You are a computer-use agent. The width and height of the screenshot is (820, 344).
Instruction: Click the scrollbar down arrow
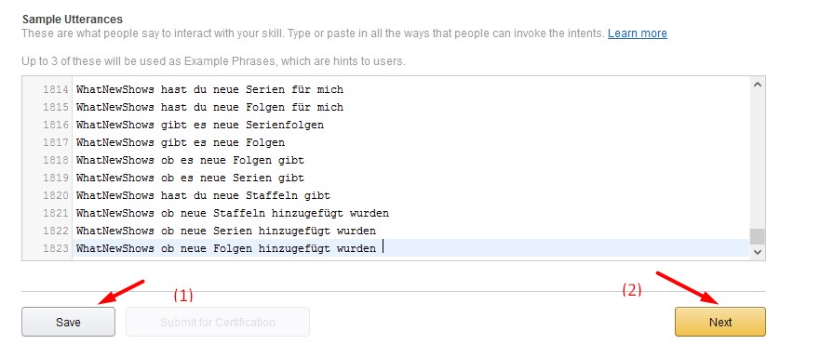(x=758, y=252)
